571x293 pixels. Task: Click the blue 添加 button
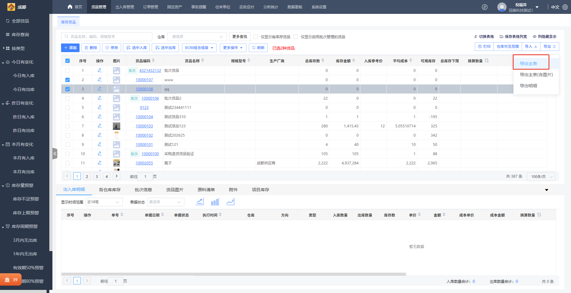pos(70,48)
